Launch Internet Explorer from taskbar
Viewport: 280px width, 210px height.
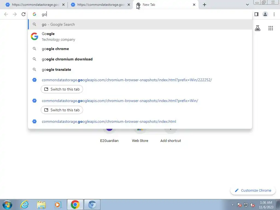pyautogui.click(x=24, y=205)
